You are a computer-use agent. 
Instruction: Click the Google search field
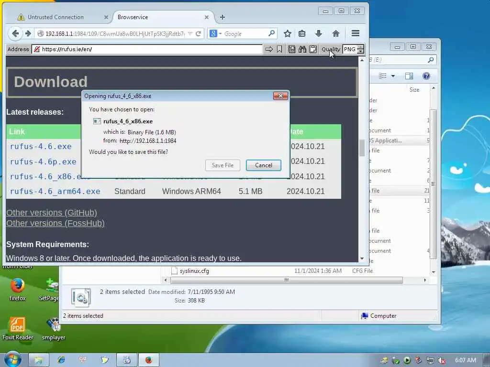pyautogui.click(x=245, y=34)
